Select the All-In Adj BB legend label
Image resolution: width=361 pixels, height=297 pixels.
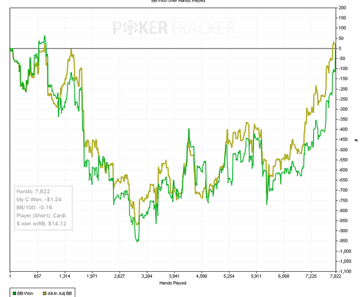[x=60, y=293]
